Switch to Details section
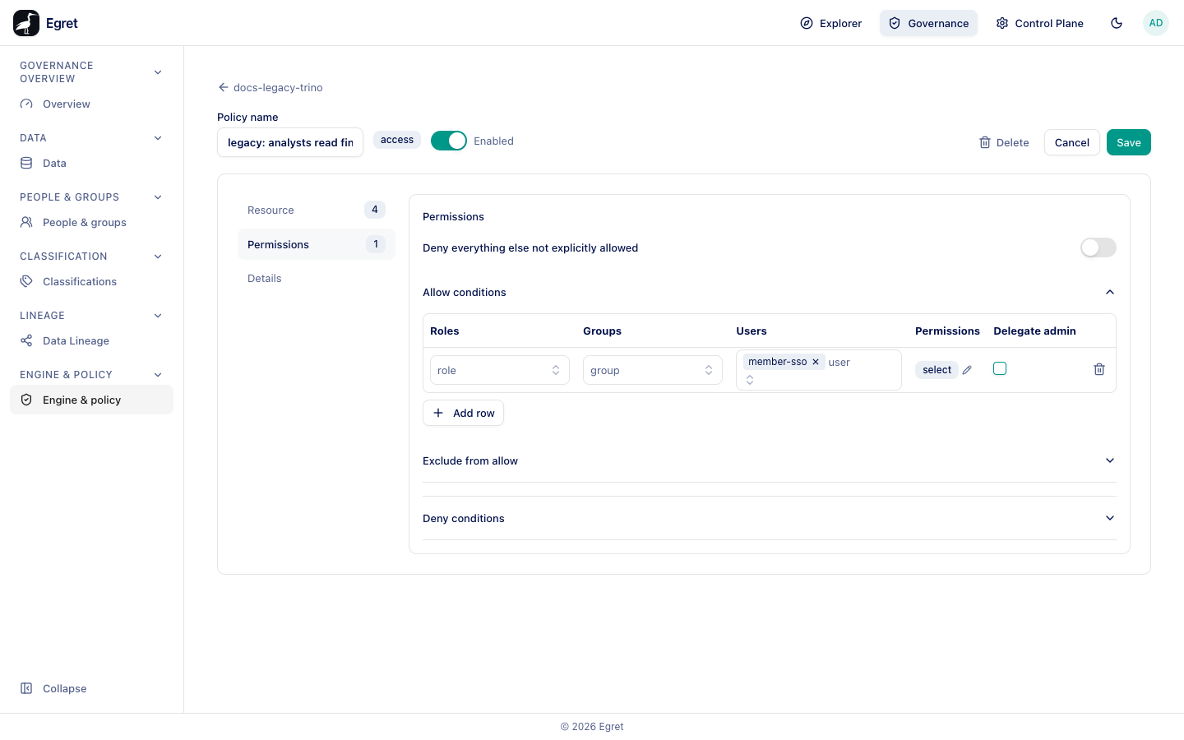Viewport: 1184px width, 740px height. tap(317, 279)
